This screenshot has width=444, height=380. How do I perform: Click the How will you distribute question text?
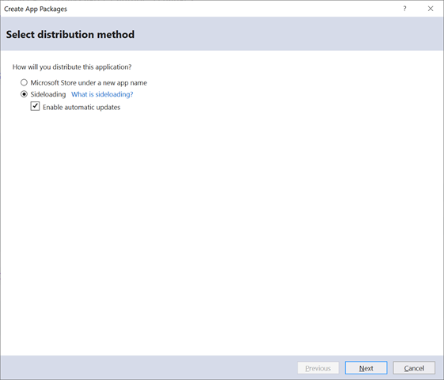(x=72, y=67)
